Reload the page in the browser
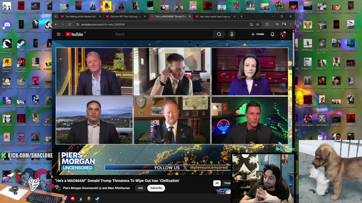Screen dimensions: 362x203 (69, 25)
